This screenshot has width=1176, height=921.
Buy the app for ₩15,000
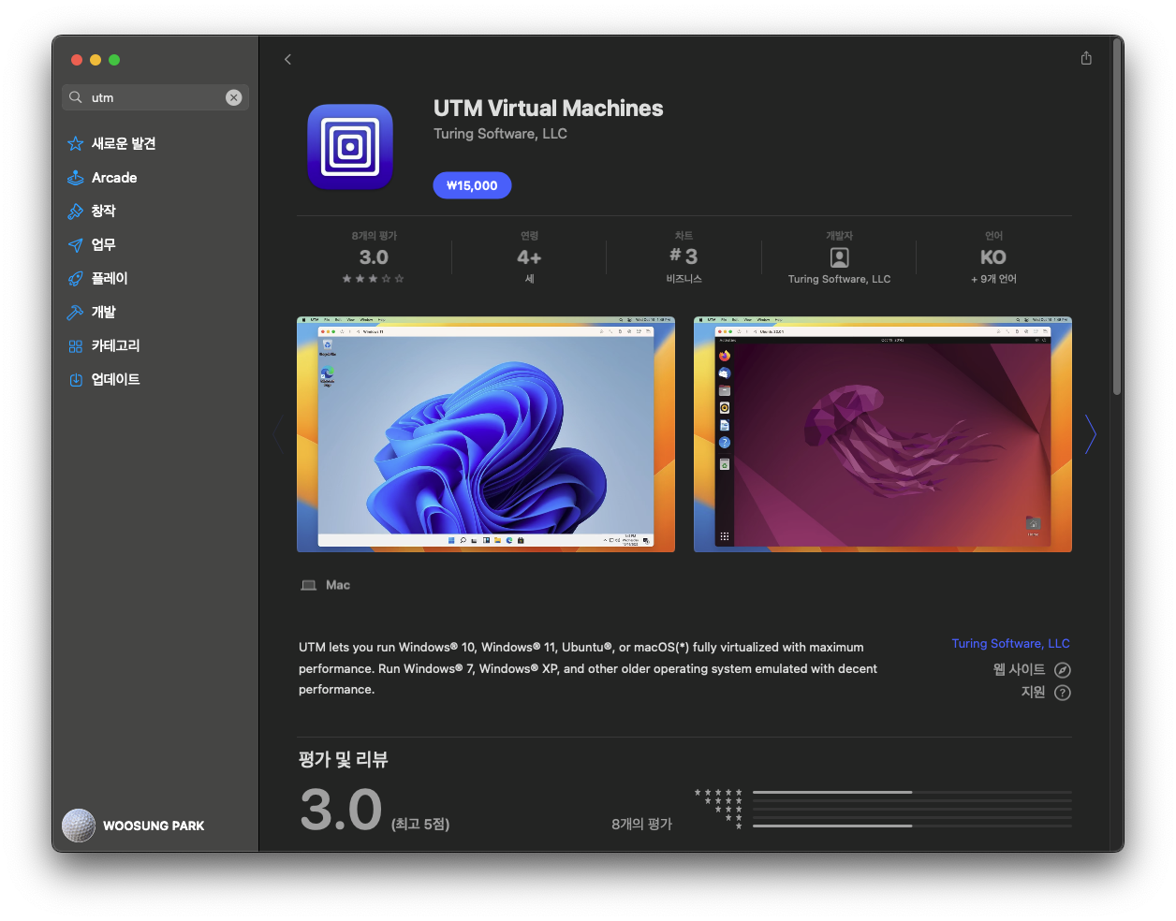472,185
